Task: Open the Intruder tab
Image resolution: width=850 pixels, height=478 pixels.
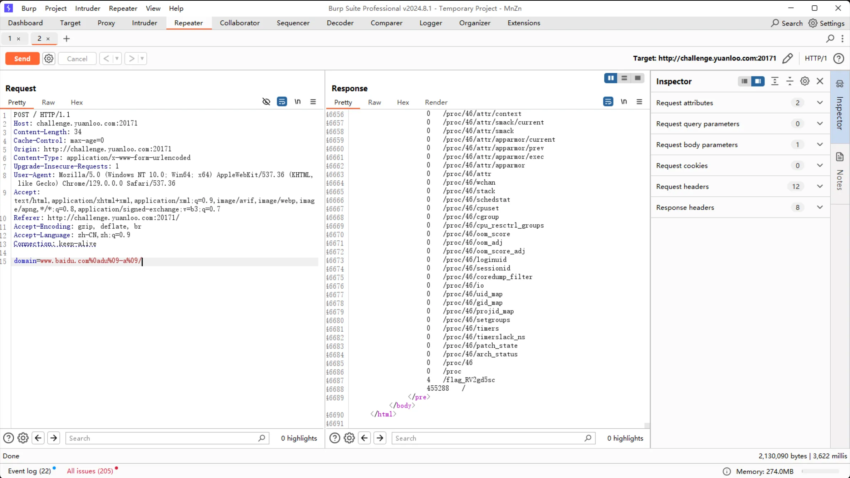Action: click(144, 23)
